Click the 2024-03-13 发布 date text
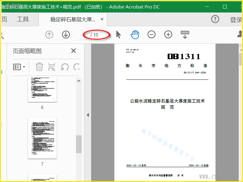This screenshot has width=243, height=182. [x=136, y=165]
